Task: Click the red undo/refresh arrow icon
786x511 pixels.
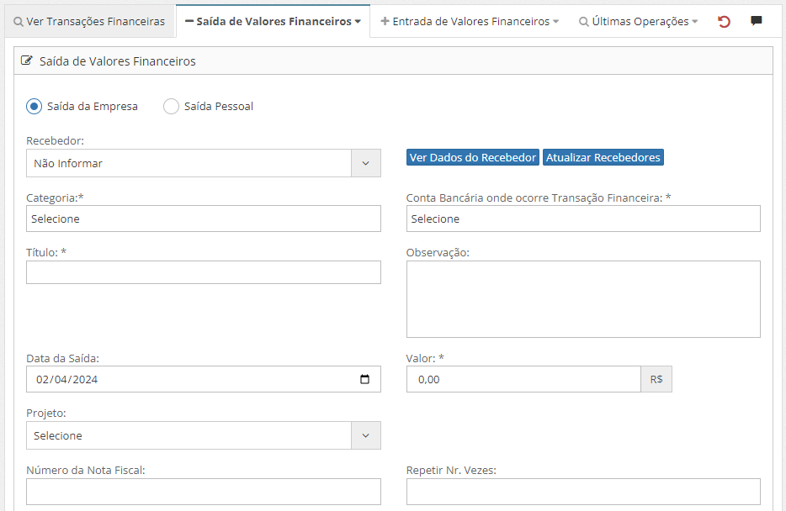Action: (x=724, y=21)
